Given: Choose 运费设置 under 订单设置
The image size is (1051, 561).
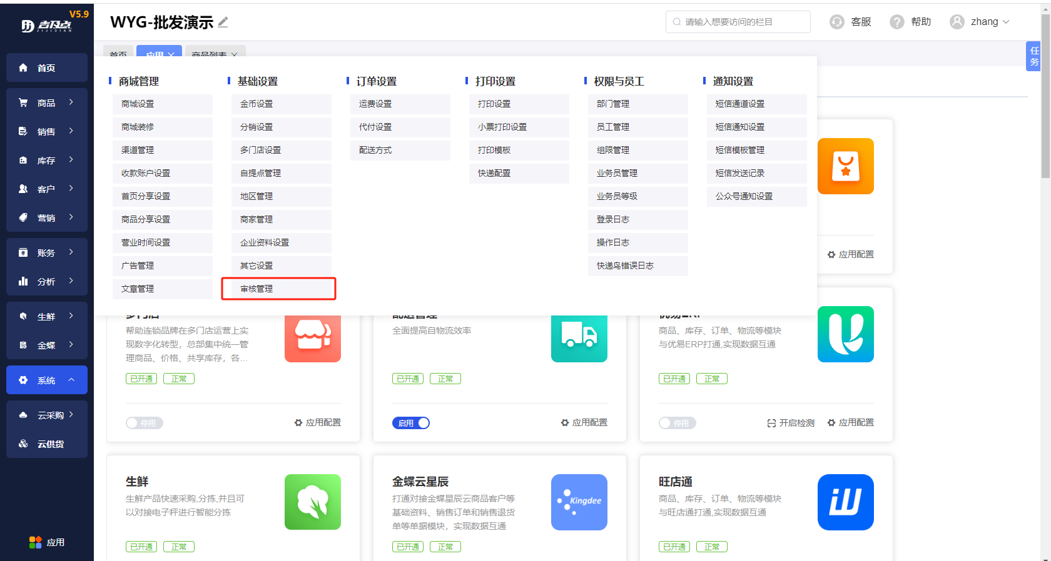Looking at the screenshot, I should (x=400, y=104).
